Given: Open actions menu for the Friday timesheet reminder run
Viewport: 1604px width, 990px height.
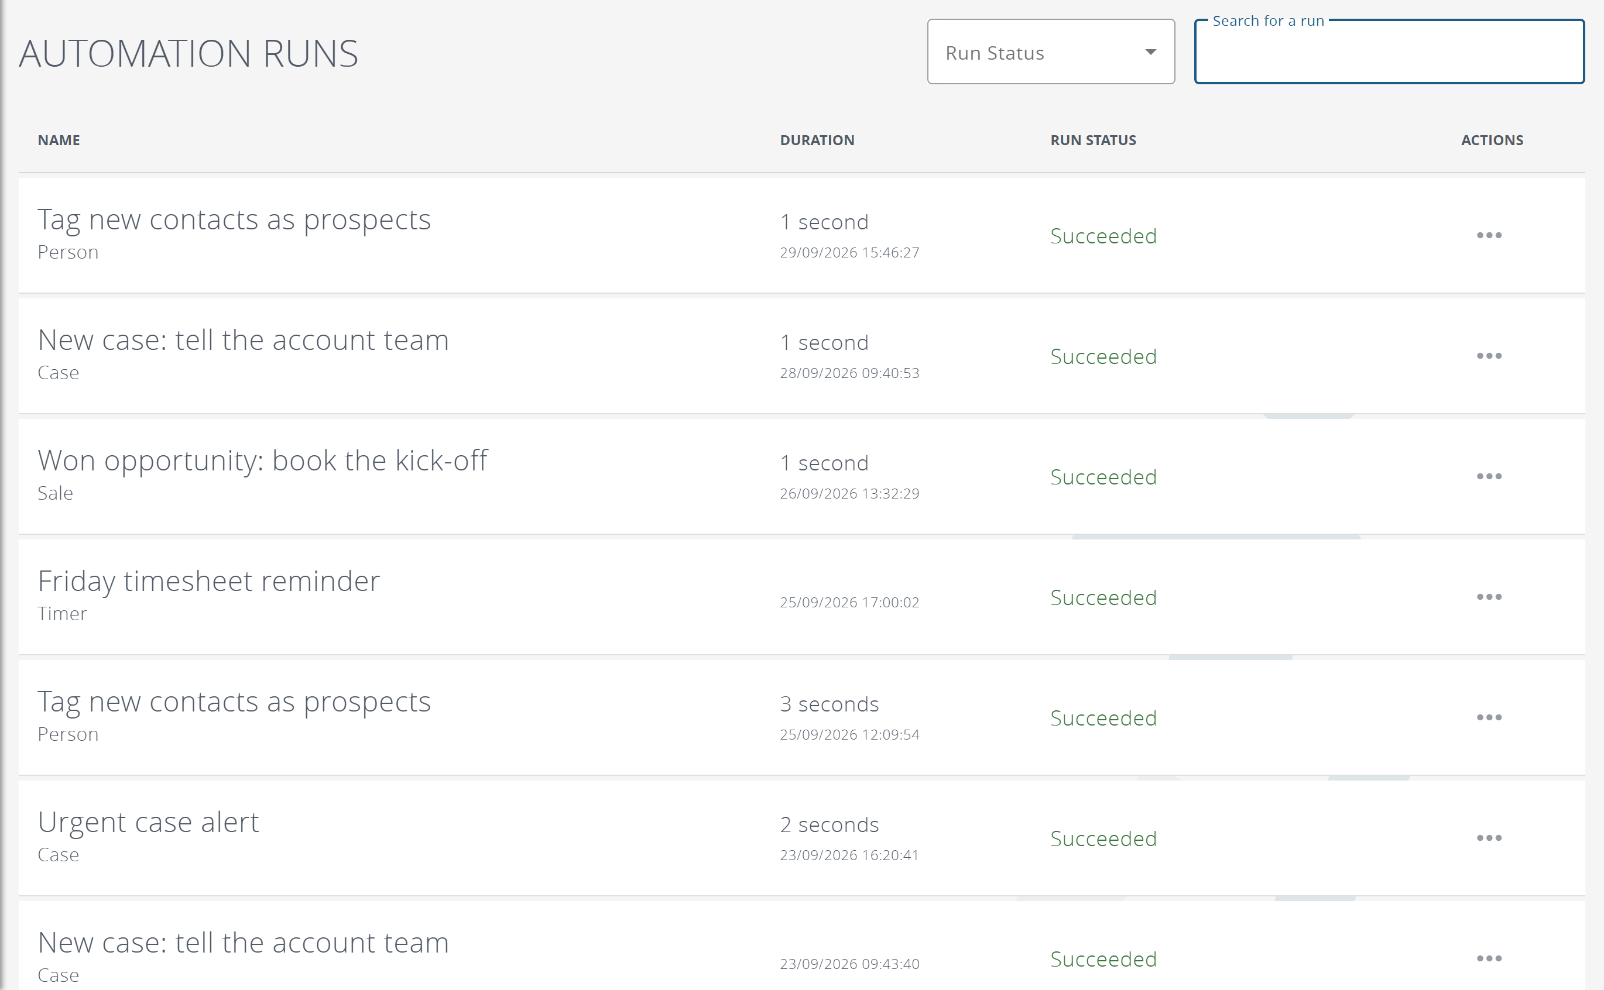Looking at the screenshot, I should [1489, 596].
